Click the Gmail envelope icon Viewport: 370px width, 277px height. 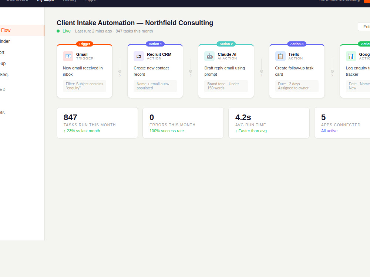(68, 56)
